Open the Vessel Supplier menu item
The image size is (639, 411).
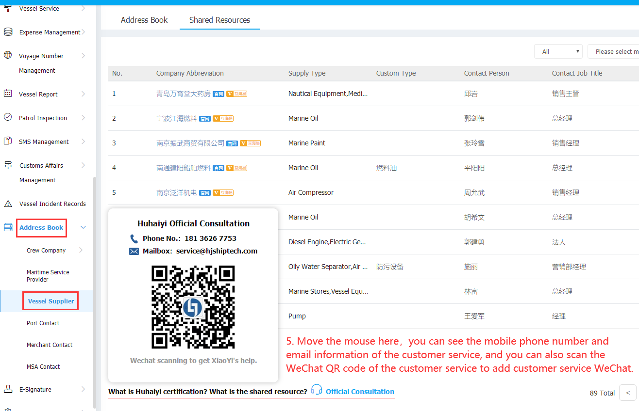click(x=51, y=301)
